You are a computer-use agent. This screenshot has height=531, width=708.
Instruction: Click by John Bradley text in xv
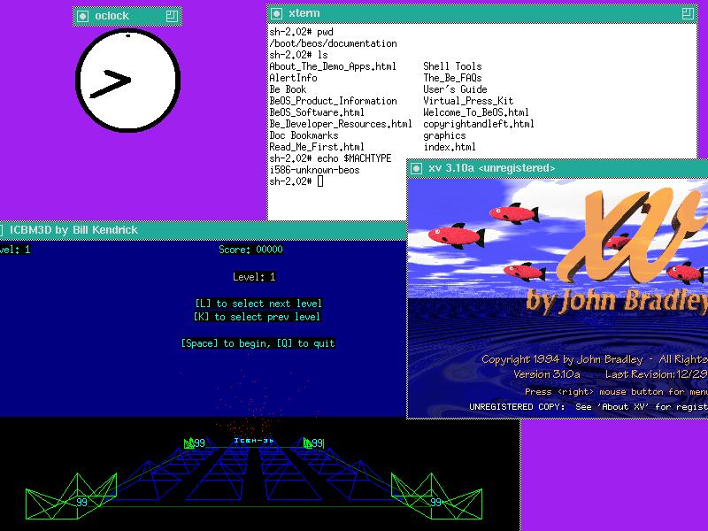617,301
